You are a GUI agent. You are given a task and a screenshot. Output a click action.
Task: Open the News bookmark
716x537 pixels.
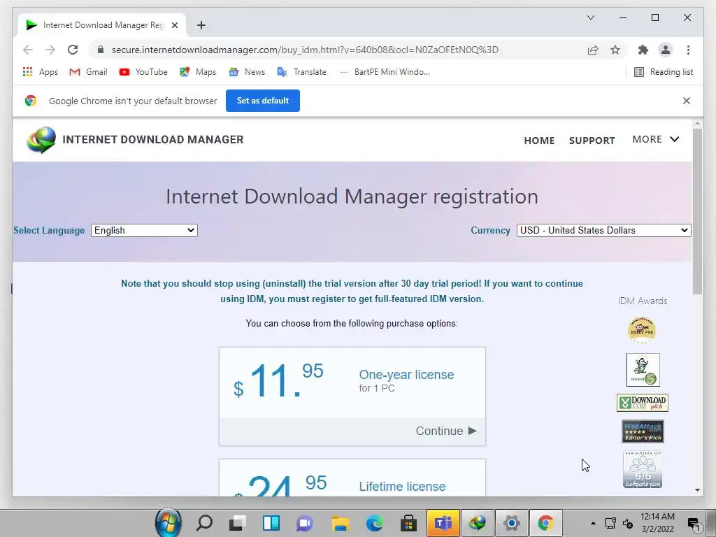pyautogui.click(x=247, y=72)
